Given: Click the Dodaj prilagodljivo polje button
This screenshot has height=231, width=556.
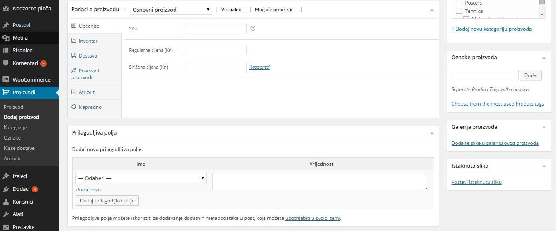Looking at the screenshot, I should coord(107,201).
